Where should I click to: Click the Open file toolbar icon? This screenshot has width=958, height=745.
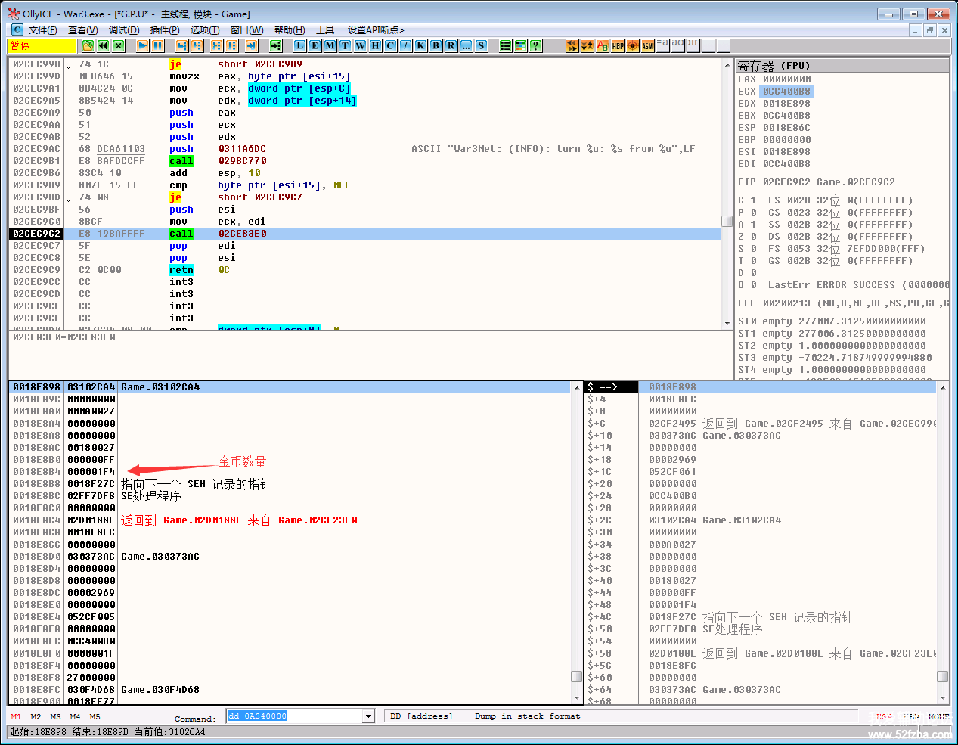click(x=88, y=45)
